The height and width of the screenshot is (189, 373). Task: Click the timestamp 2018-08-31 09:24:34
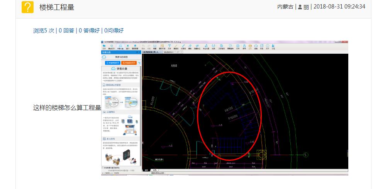(x=339, y=7)
